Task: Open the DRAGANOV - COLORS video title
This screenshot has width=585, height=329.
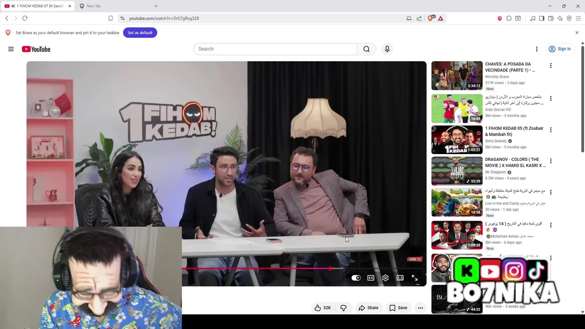Action: 515,162
